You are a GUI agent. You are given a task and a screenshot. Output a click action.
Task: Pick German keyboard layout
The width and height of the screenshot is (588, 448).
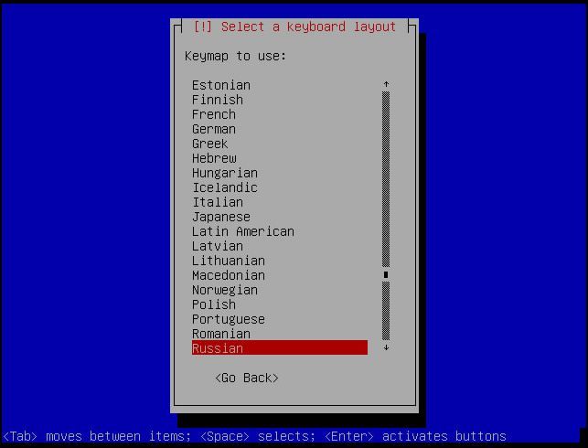tap(214, 129)
